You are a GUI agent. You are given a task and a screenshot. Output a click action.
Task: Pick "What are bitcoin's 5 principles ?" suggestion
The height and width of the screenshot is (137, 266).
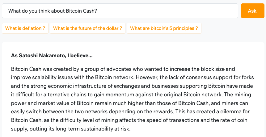(164, 28)
